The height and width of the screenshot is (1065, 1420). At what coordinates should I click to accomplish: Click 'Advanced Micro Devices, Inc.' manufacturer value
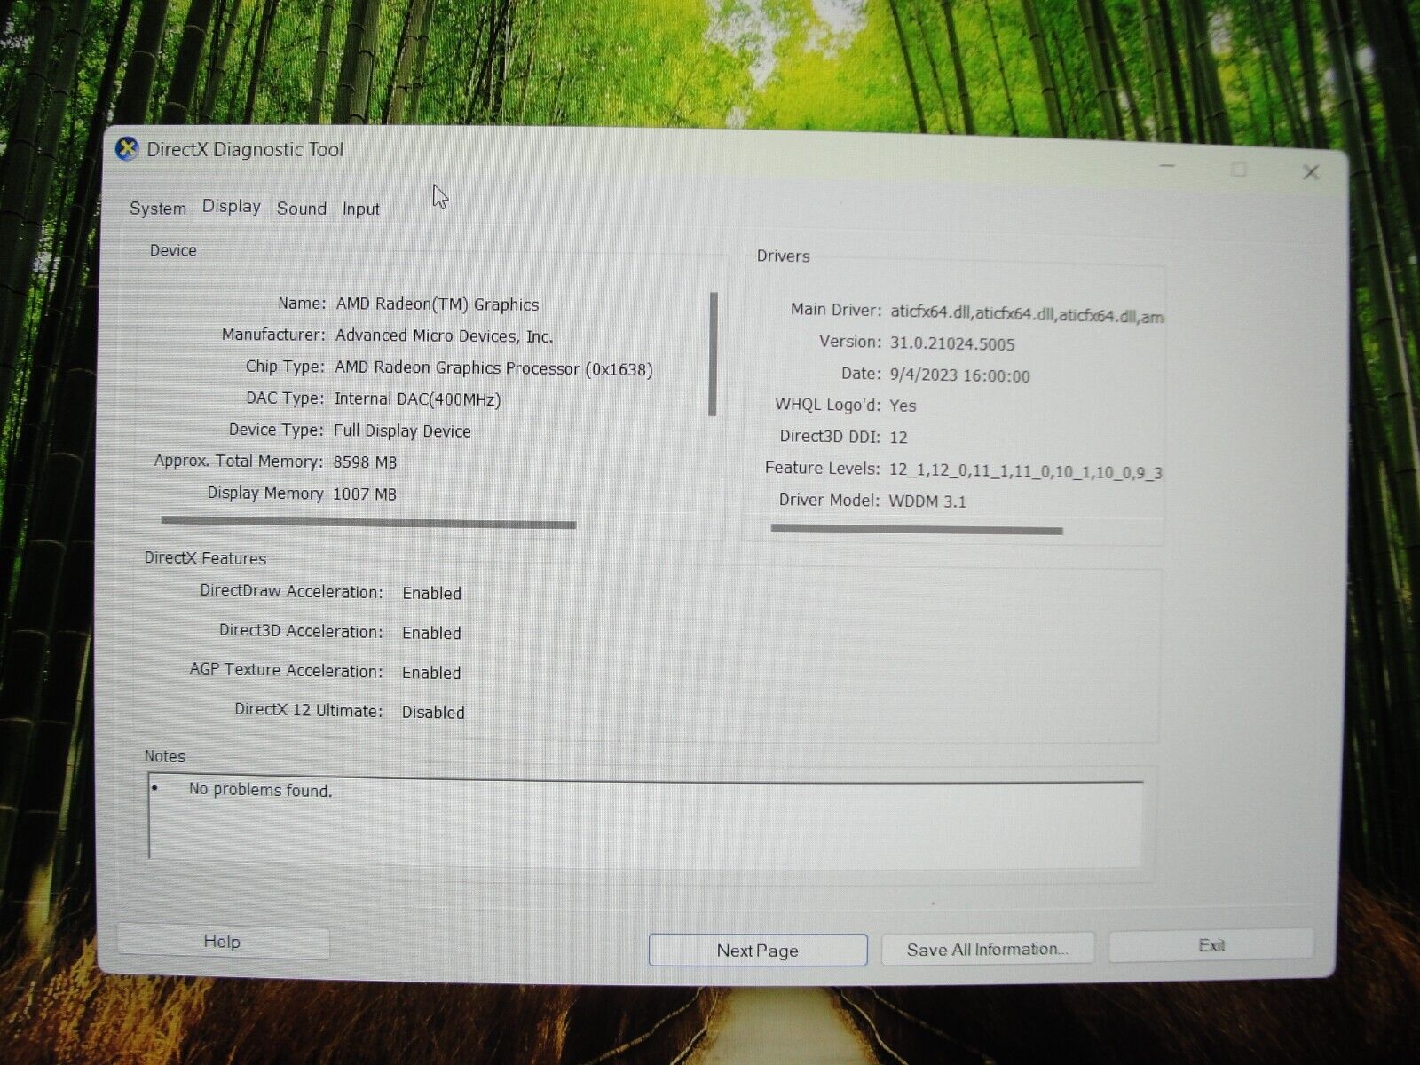click(444, 336)
